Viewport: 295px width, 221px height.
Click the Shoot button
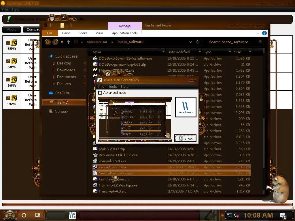(186, 138)
